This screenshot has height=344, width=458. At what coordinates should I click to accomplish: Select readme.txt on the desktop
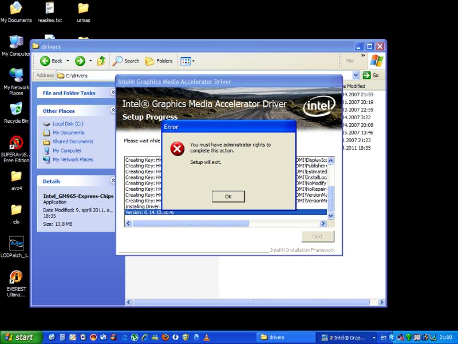point(50,12)
